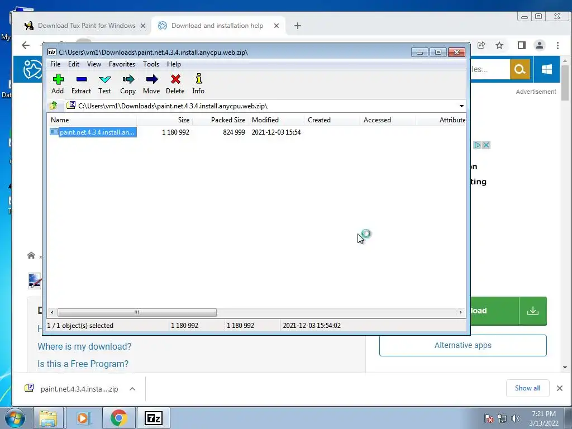Expand the address path dropdown in 7-Zip
Viewport: 572px width, 429px height.
pos(461,106)
